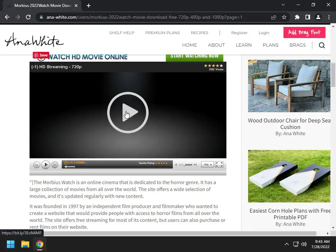Click the vertical page scrollbar
Image resolution: width=336 pixels, height=252 pixels.
click(x=333, y=75)
